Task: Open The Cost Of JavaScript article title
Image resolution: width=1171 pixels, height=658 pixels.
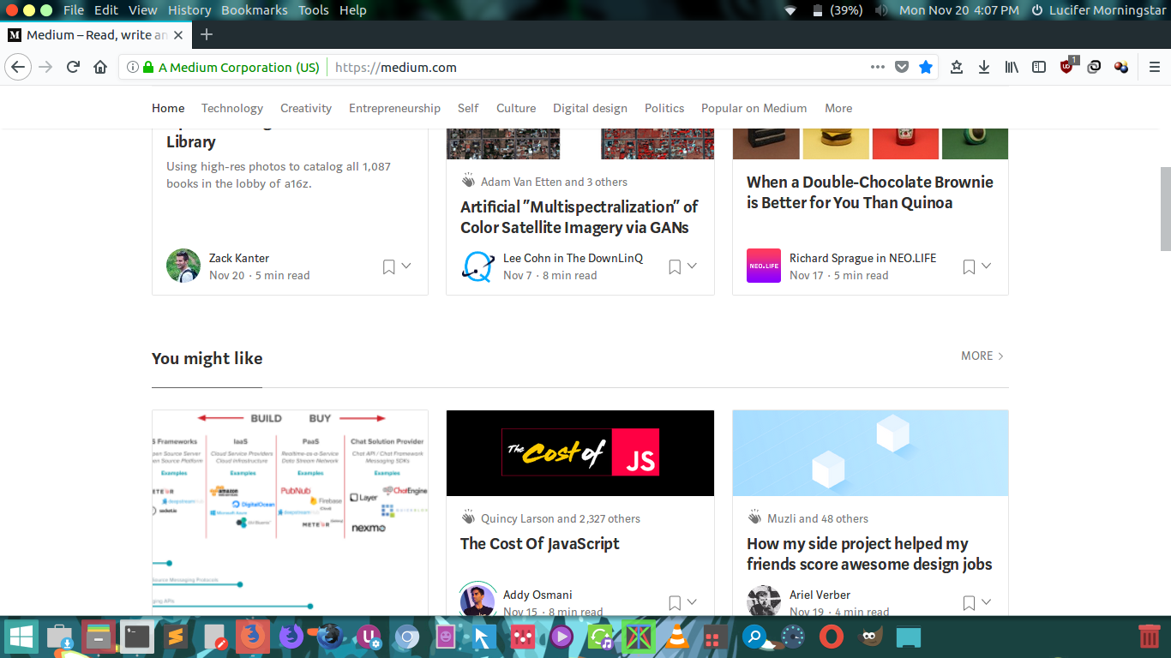Action: coord(540,543)
